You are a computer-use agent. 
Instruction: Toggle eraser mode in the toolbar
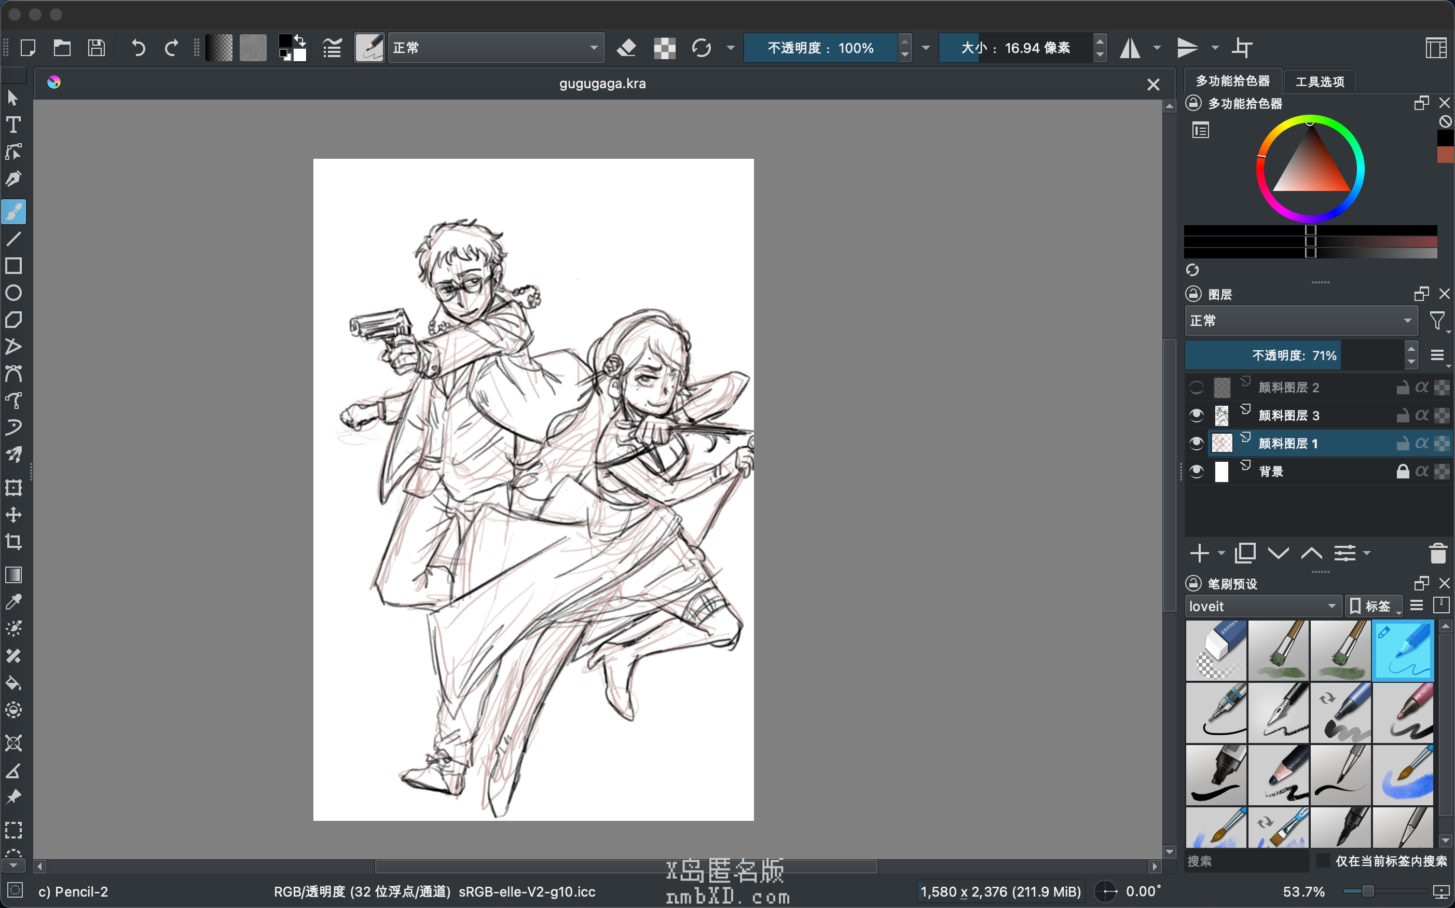pos(626,47)
